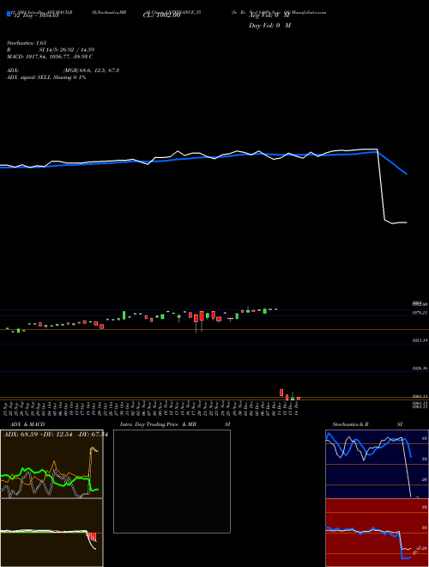
Task: Click the 'Stochastics & R SI' panel title
Action: tap(367, 424)
